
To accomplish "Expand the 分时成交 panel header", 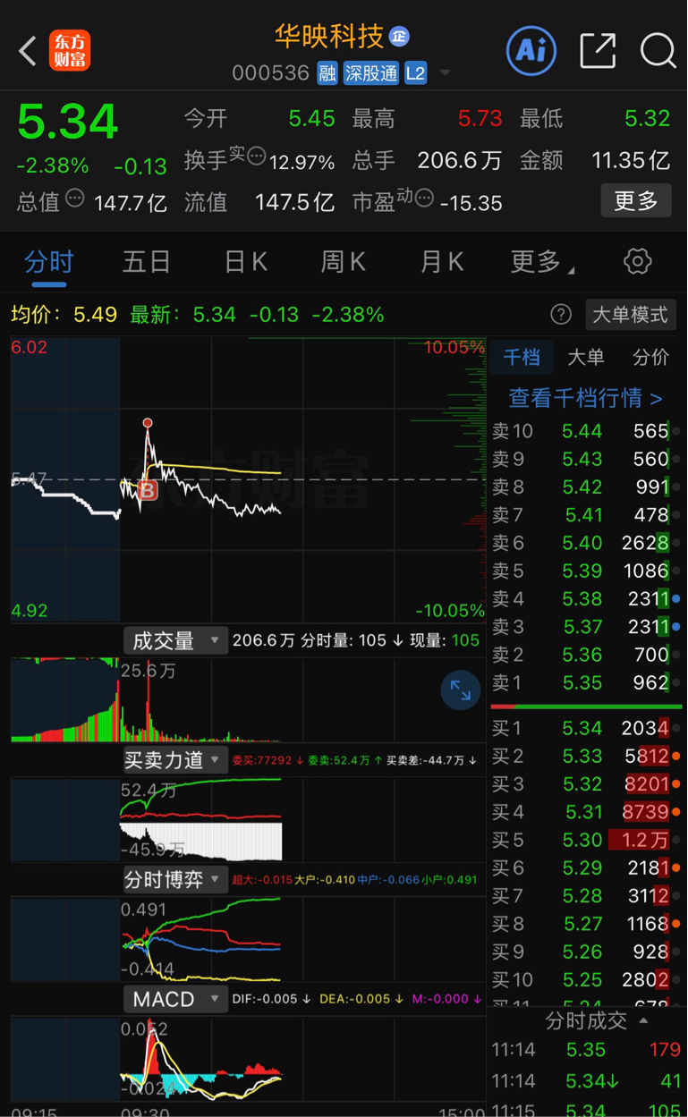I will (597, 1020).
